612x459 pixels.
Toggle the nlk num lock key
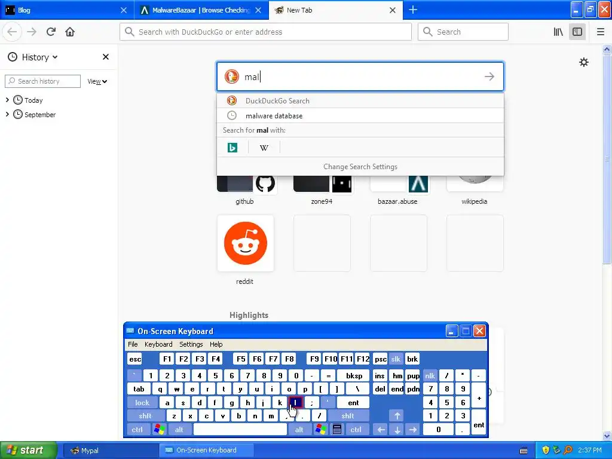pyautogui.click(x=430, y=375)
